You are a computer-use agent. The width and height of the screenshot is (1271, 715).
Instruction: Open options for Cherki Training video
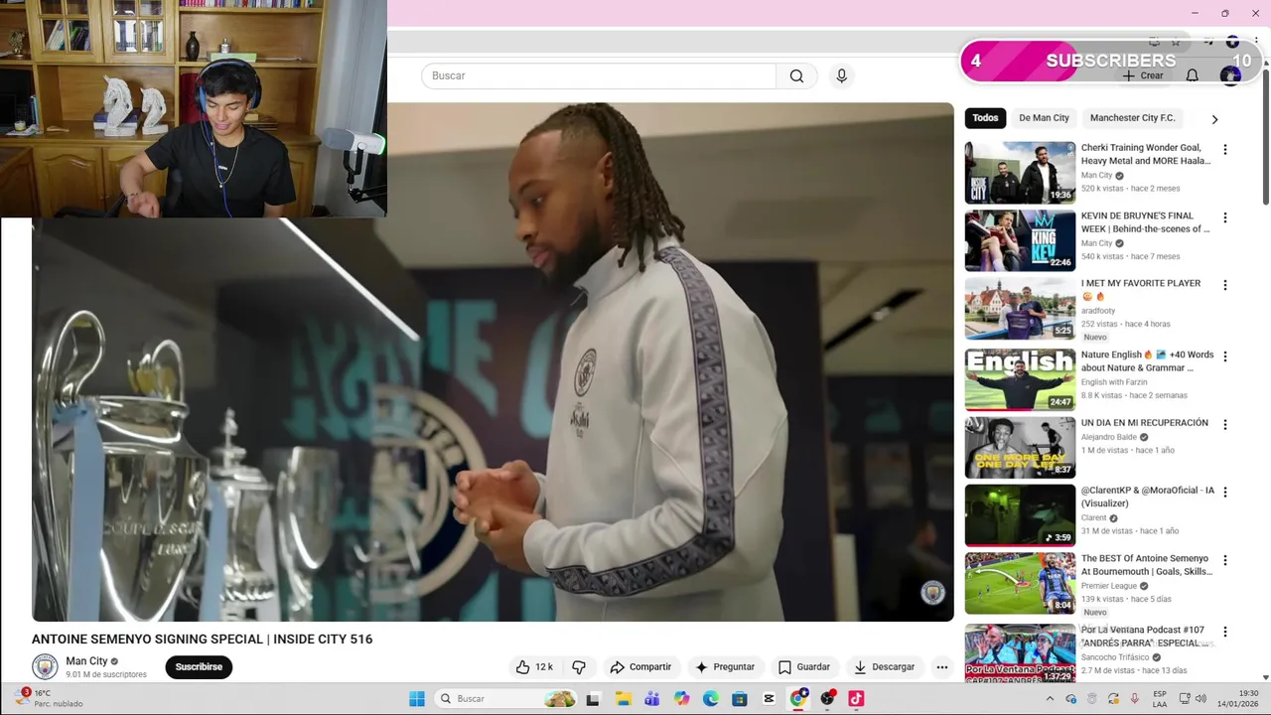1224,150
